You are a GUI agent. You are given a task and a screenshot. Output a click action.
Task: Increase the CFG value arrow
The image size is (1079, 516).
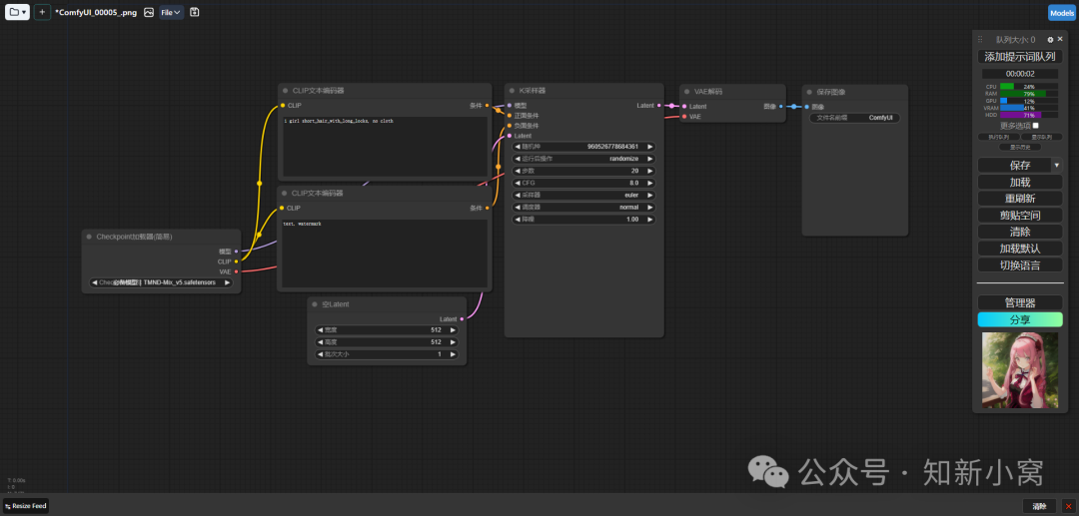pos(649,183)
